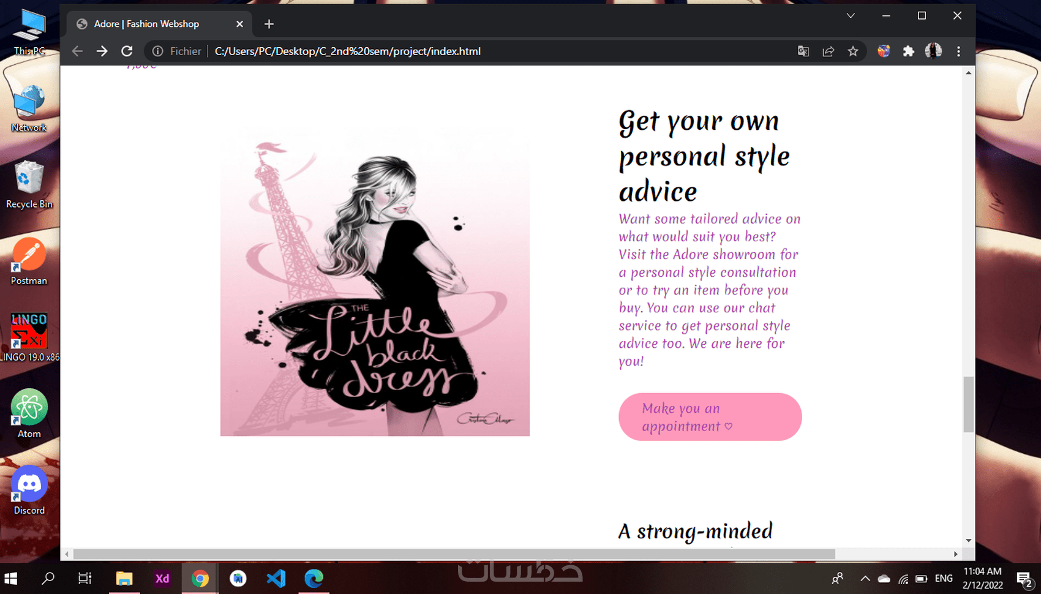Reload the Adore webshop page
Image resolution: width=1041 pixels, height=594 pixels.
click(127, 51)
